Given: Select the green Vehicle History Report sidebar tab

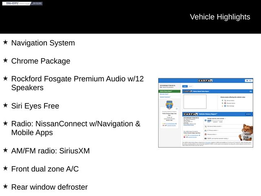Looking at the screenshot, I should pyautogui.click(x=169, y=91).
